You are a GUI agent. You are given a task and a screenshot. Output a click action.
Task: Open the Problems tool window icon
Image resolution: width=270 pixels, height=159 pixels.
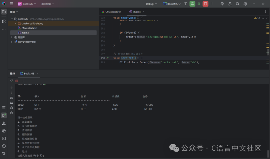click(4, 146)
